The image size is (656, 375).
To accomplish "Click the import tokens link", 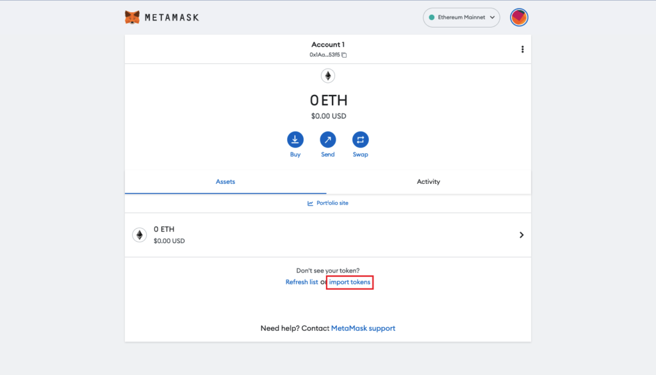I will (349, 282).
